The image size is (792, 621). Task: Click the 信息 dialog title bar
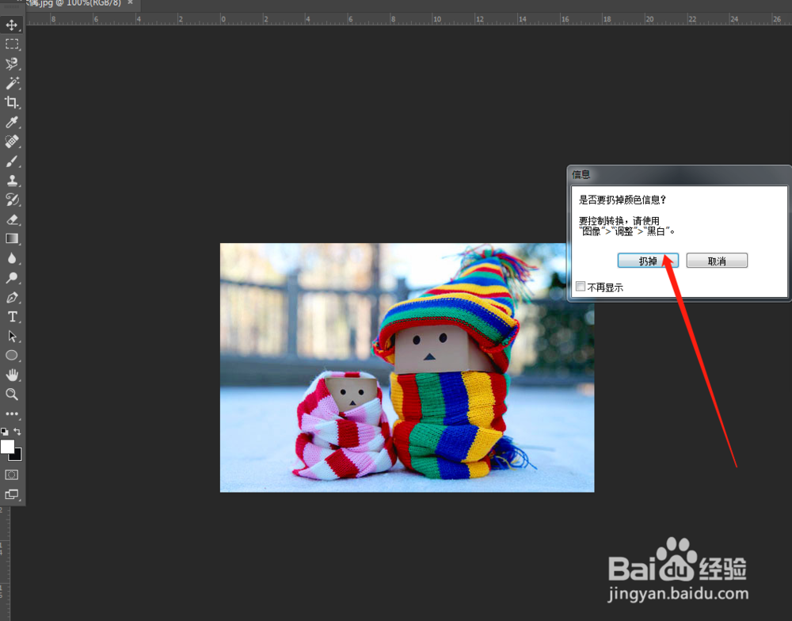click(680, 174)
